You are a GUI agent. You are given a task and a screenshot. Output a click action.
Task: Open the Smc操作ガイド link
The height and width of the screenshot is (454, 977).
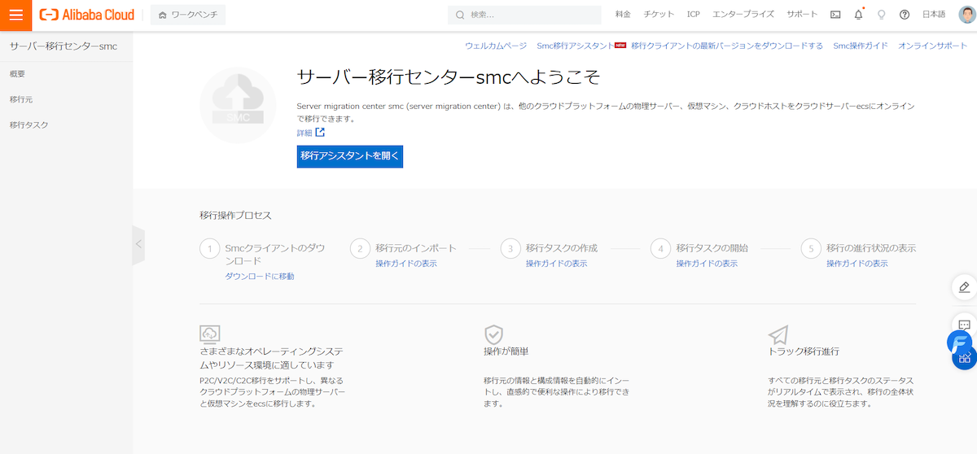(x=860, y=46)
